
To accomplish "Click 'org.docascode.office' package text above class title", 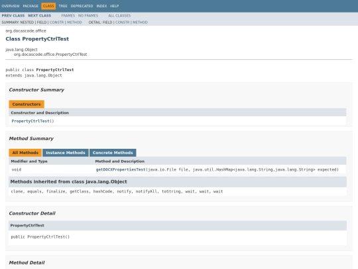I will [x=26, y=31].
